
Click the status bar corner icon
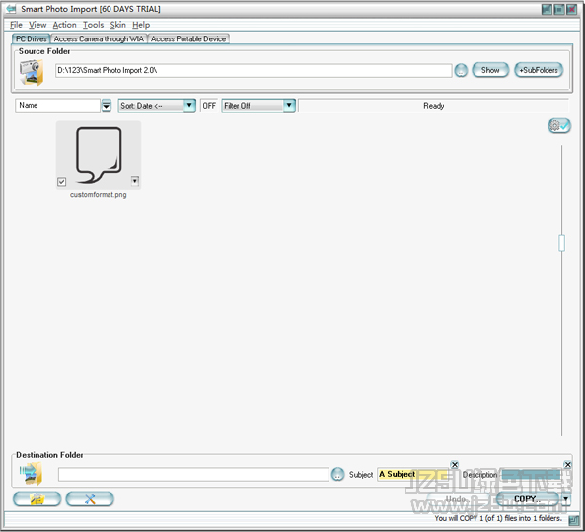click(x=574, y=520)
